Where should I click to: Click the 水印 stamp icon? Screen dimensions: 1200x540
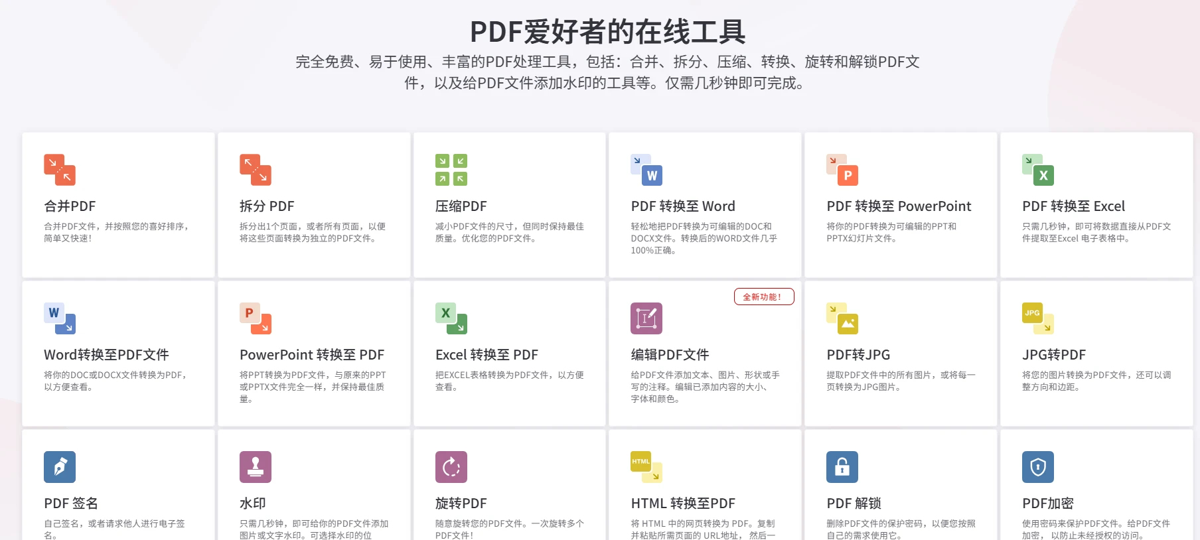256,467
